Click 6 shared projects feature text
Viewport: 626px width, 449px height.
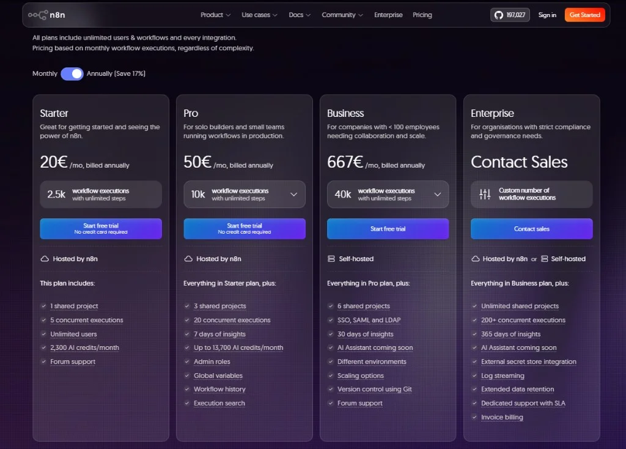click(x=363, y=306)
